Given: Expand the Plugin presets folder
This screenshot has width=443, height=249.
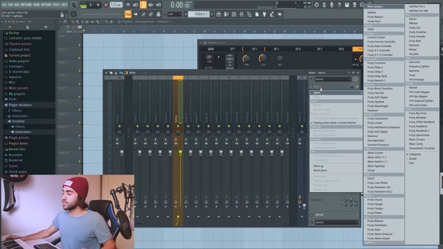Looking at the screenshot, I should [x=19, y=138].
